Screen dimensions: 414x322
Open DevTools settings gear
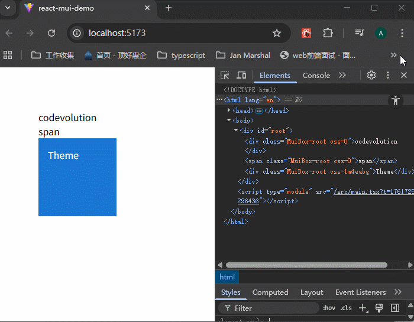371,75
